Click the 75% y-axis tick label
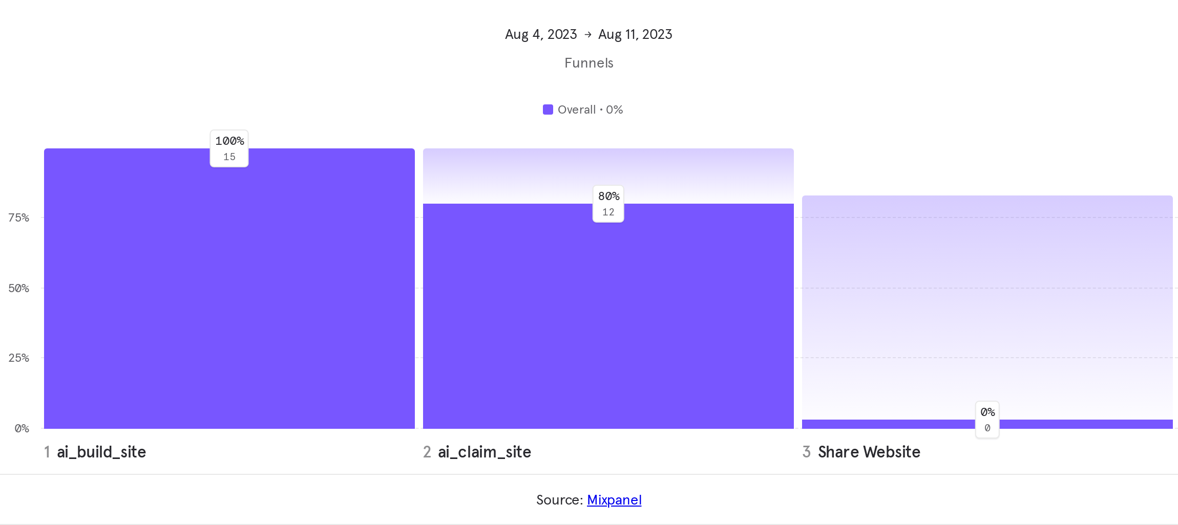 tap(19, 218)
